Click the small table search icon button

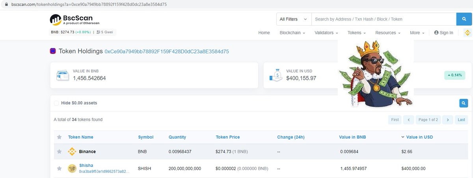pyautogui.click(x=464, y=103)
